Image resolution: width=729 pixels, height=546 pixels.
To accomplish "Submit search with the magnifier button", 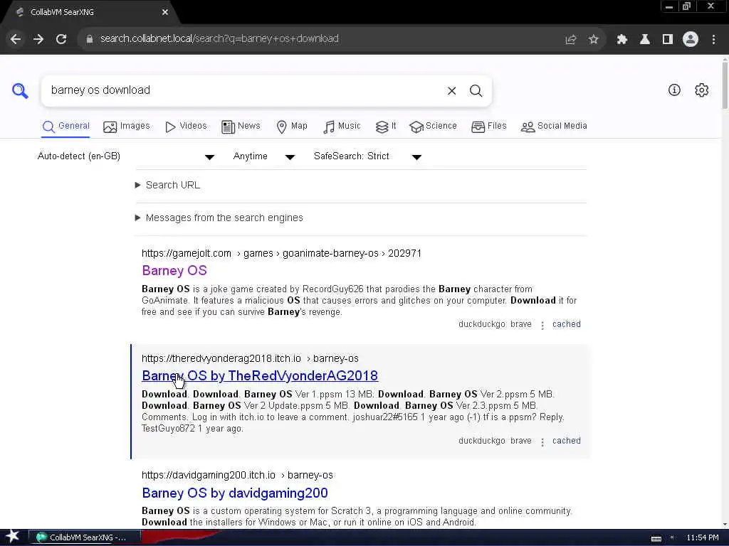I will [476, 91].
